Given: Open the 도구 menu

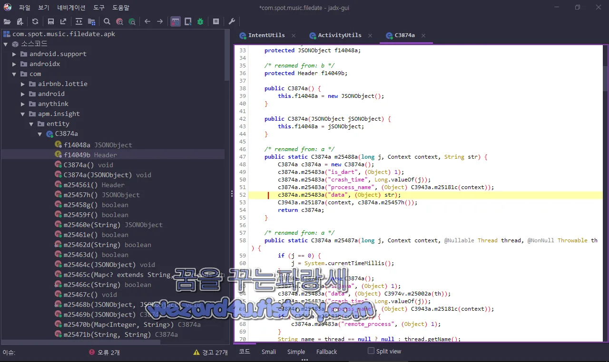Looking at the screenshot, I should pos(99,8).
